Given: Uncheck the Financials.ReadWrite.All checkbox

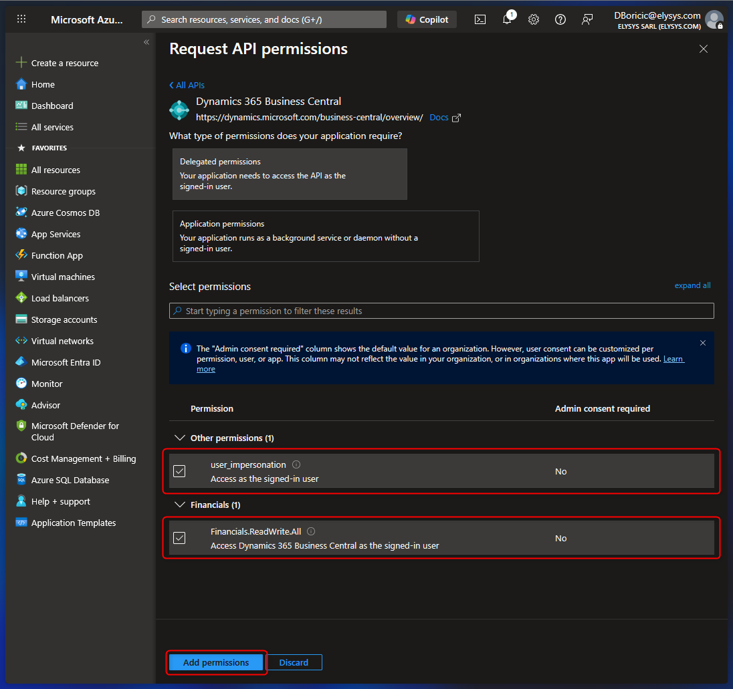Looking at the screenshot, I should tap(179, 538).
